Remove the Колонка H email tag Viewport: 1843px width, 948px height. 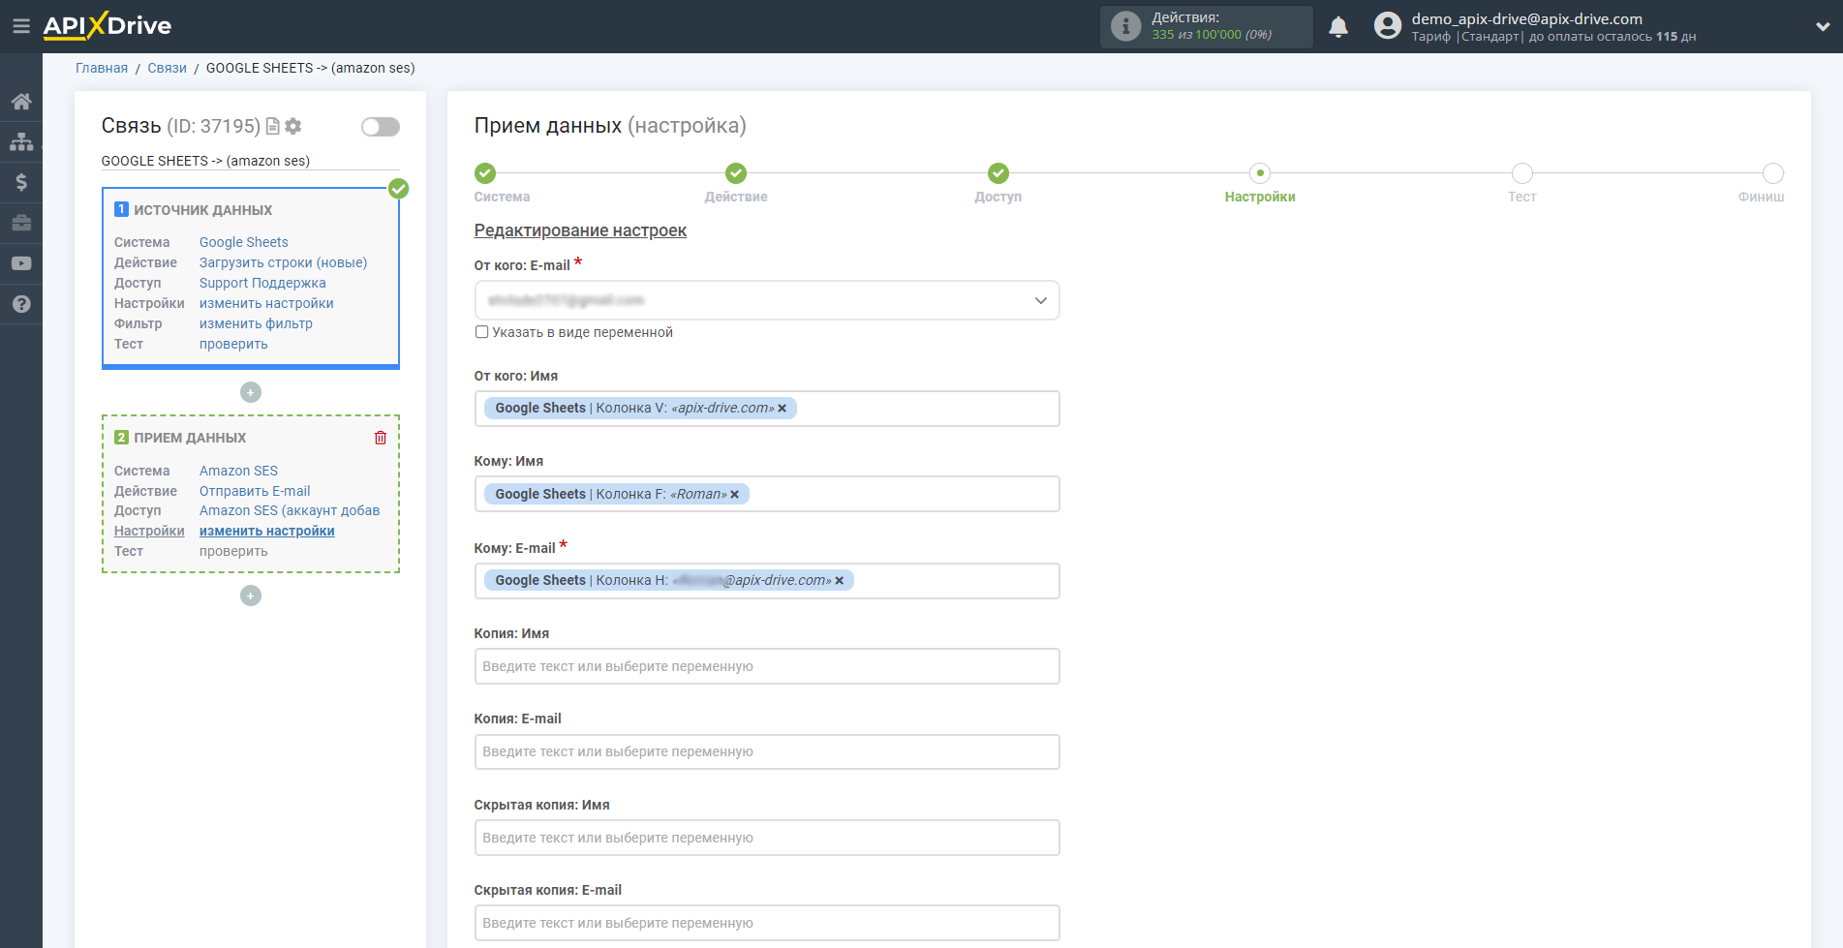[x=840, y=581]
